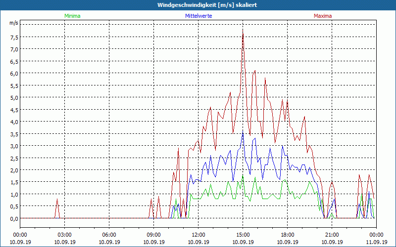Click the 'm/s' unit label on the axis

click(14, 23)
